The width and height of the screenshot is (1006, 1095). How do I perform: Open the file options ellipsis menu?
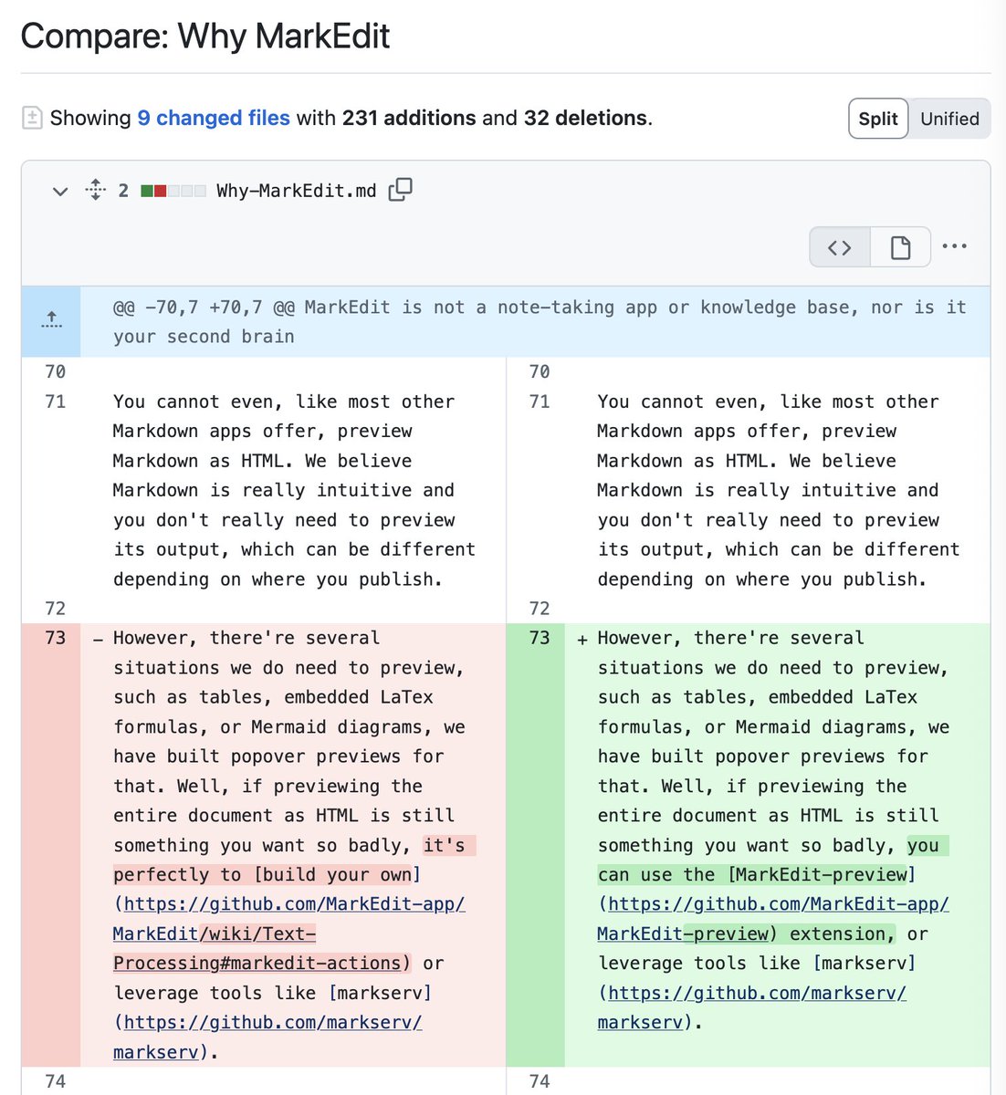pos(954,246)
